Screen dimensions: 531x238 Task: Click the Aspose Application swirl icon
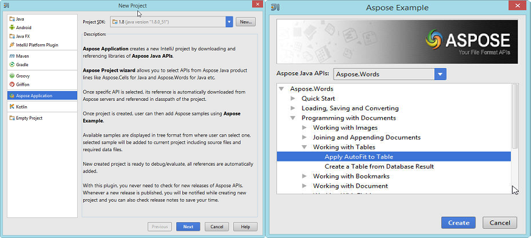click(12, 96)
